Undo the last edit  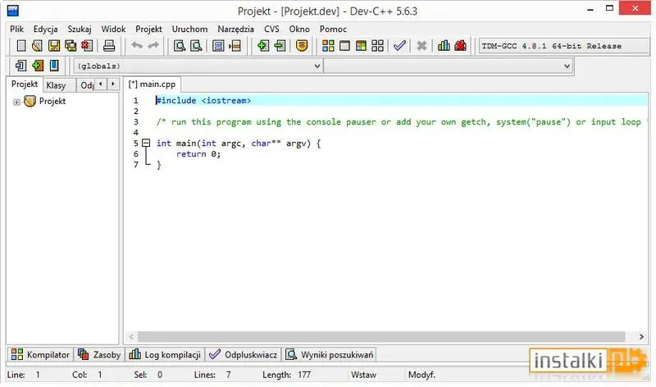(x=137, y=45)
